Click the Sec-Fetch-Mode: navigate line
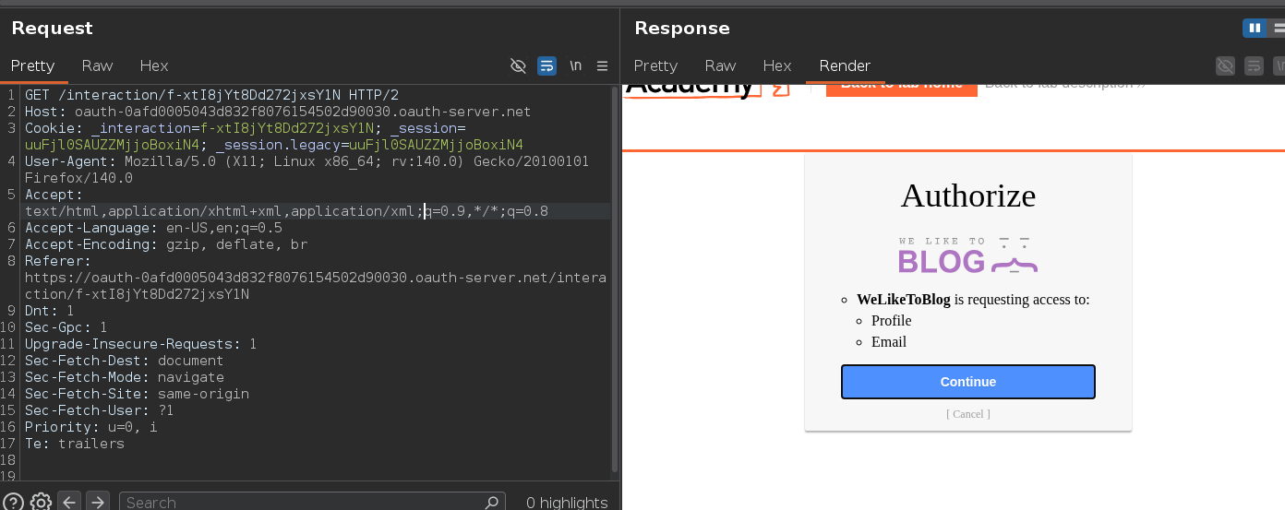The height and width of the screenshot is (510, 1285). click(x=124, y=377)
